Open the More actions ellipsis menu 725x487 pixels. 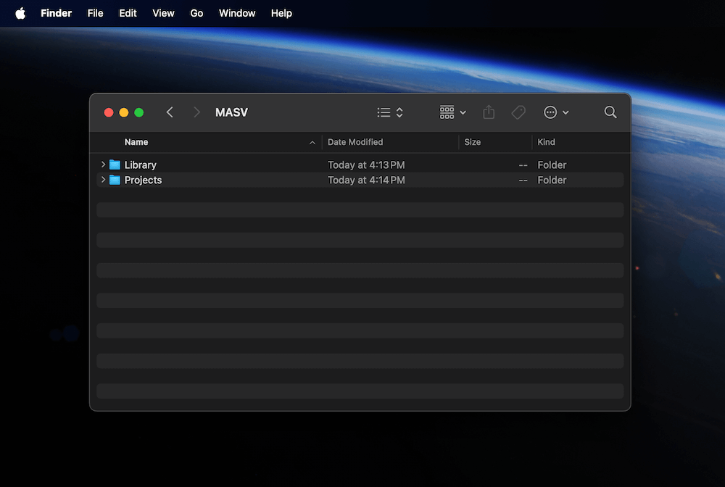556,112
